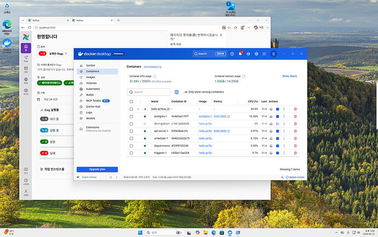The height and width of the screenshot is (237, 378).
Task: Toggle the select-all containers checkbox
Action: pos(131,102)
